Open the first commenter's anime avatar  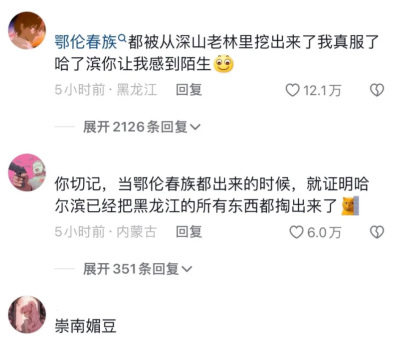(x=27, y=30)
